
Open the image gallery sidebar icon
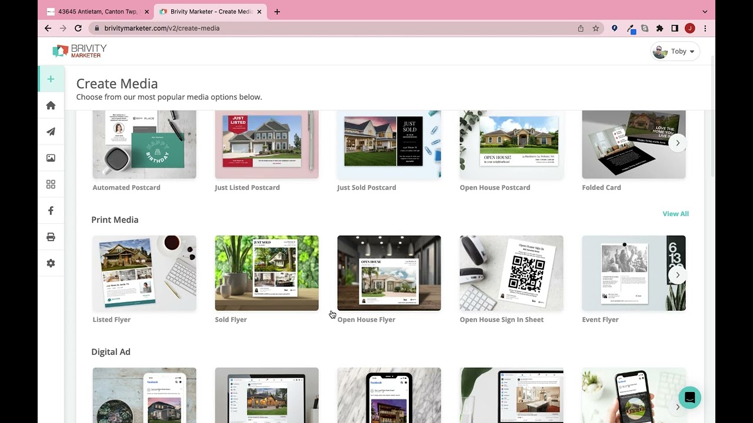click(51, 158)
